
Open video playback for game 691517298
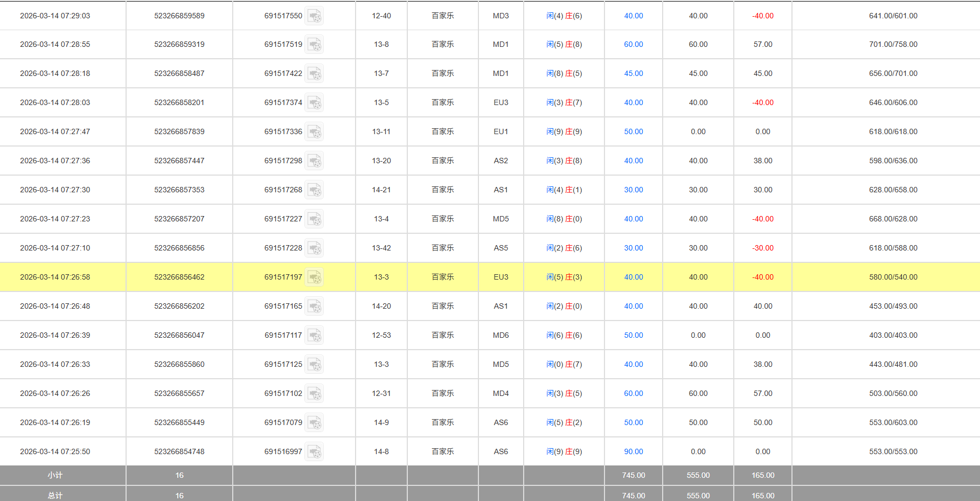315,161
